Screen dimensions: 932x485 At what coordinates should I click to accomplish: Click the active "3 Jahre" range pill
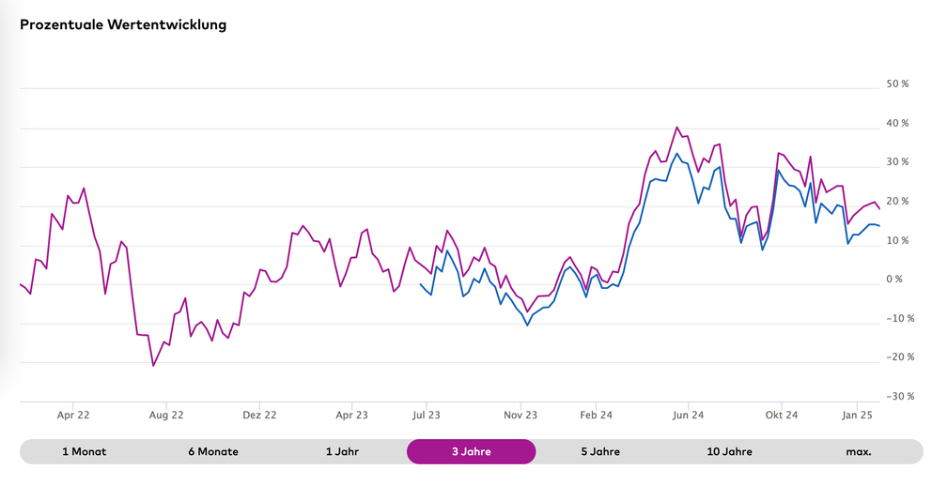(471, 451)
